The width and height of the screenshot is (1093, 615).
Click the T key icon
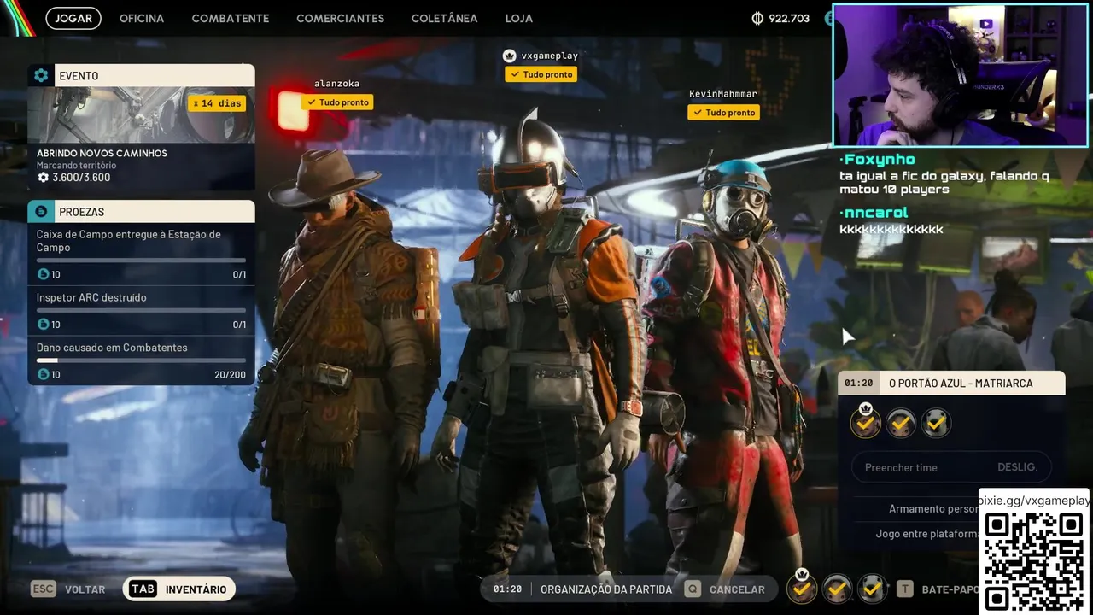pos(904,589)
